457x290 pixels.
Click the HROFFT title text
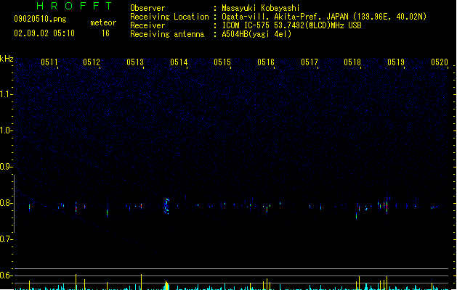pyautogui.click(x=75, y=6)
